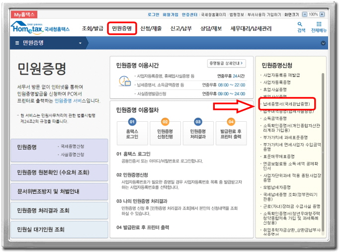This screenshot has width=339, height=252.
Task: Select 사업자단위과세 적용 종된사업장증명
Action: (x=292, y=177)
